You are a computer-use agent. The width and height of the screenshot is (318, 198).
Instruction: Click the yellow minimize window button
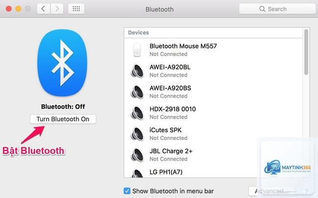(18, 9)
